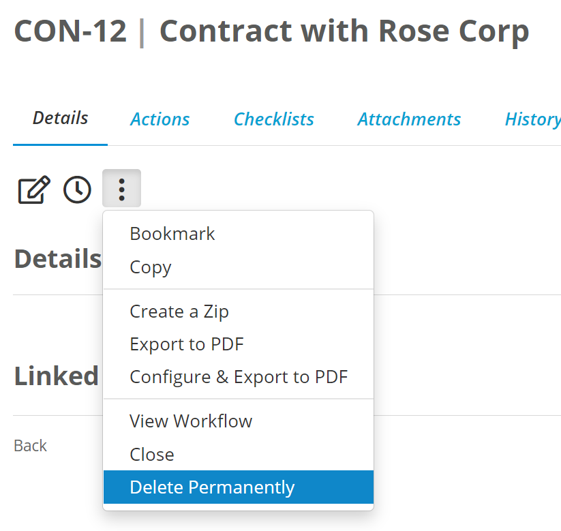View the History tab
561x531 pixels.
click(532, 119)
